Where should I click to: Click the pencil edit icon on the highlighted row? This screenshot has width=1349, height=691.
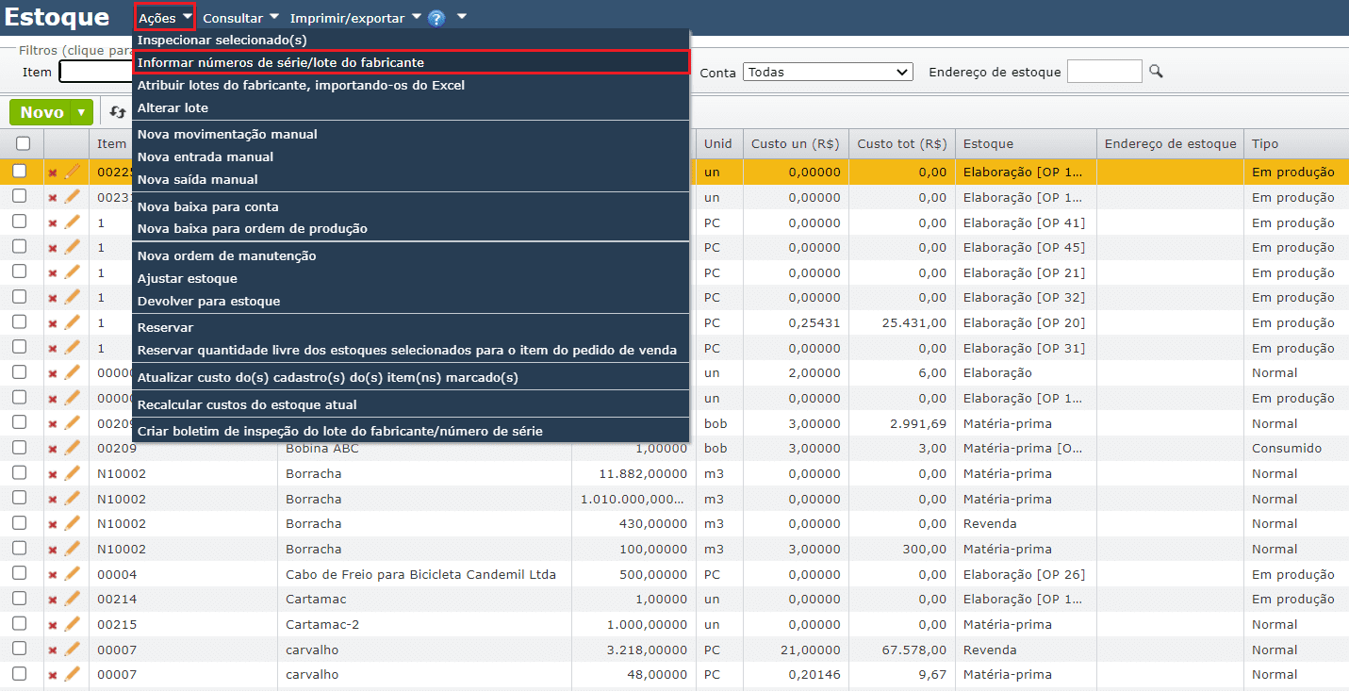(73, 173)
